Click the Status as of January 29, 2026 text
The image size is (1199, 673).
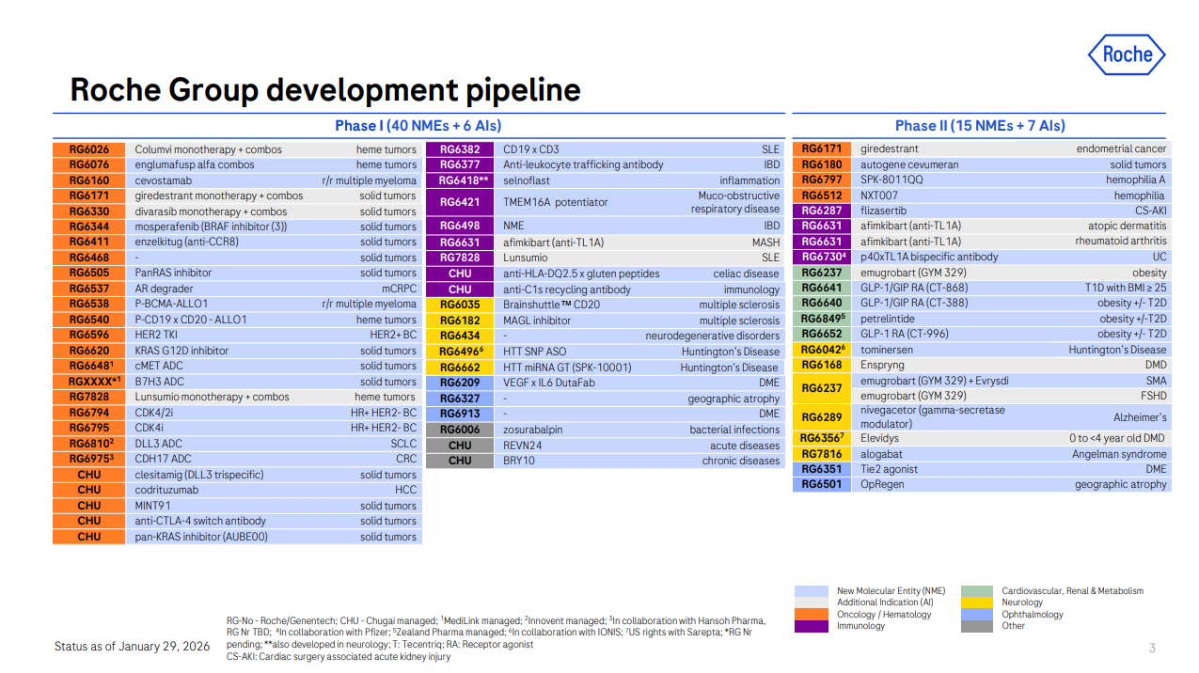(x=132, y=647)
